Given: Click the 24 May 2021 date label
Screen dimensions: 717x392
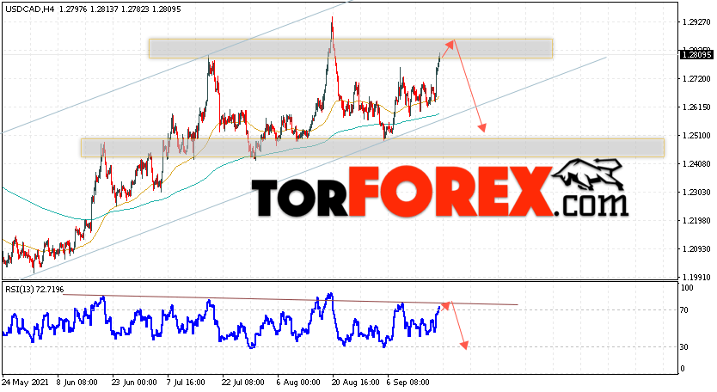Looking at the screenshot, I should pyautogui.click(x=26, y=383).
